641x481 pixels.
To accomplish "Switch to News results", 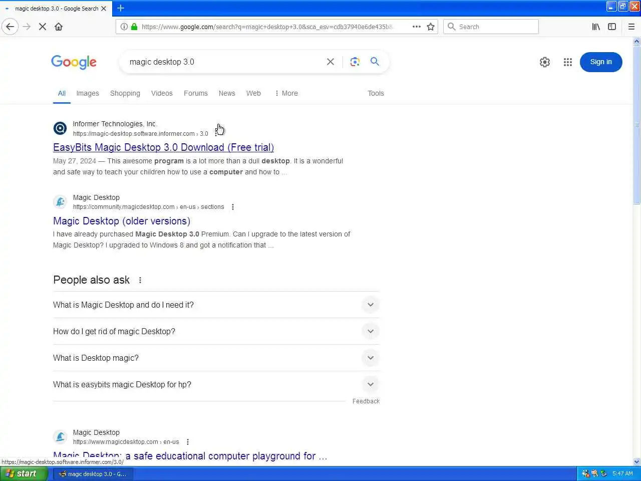I will click(227, 93).
